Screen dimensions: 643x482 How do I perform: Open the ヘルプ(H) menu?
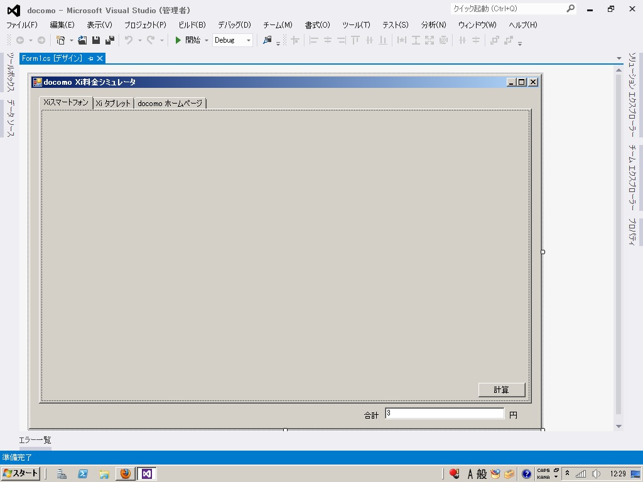pos(523,25)
